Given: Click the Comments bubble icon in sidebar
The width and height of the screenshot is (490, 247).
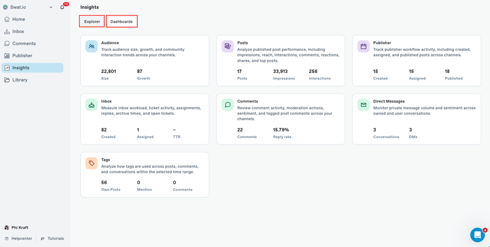Looking at the screenshot, I should tap(7, 44).
